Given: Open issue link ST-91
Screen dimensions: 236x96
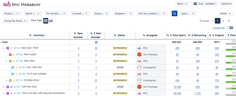Looking at the screenshot, I should [x=22, y=68].
